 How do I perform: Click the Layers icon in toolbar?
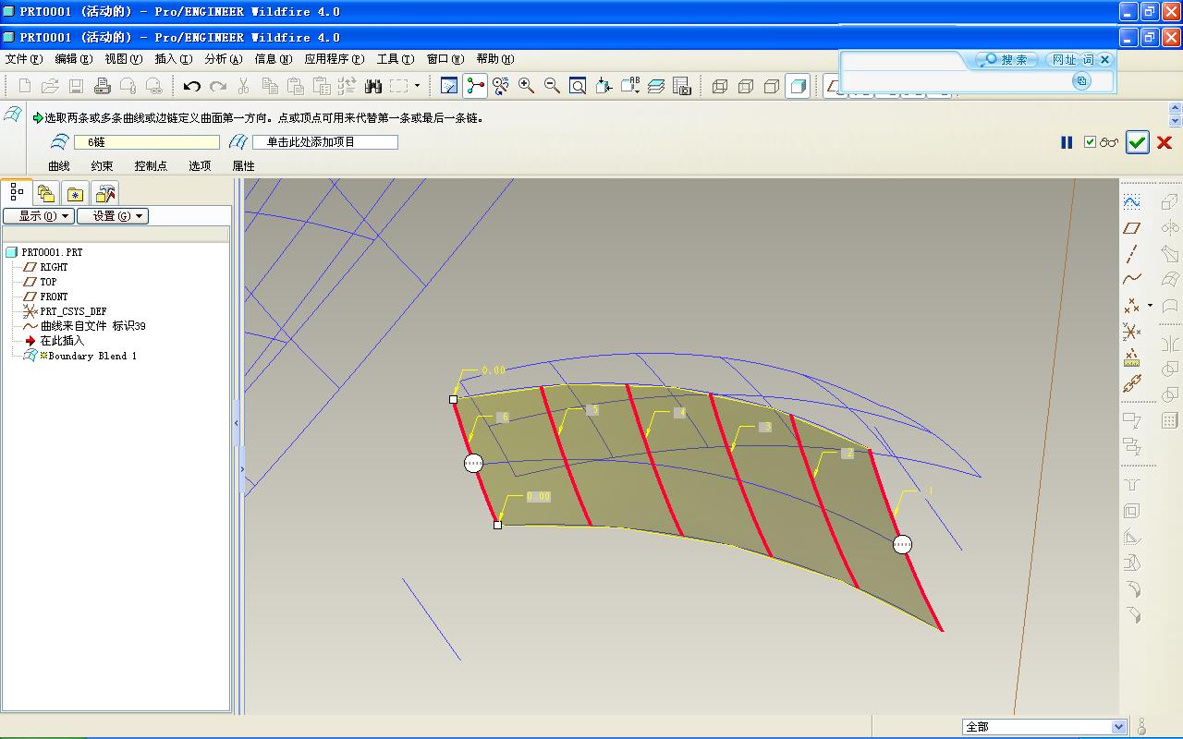(656, 86)
